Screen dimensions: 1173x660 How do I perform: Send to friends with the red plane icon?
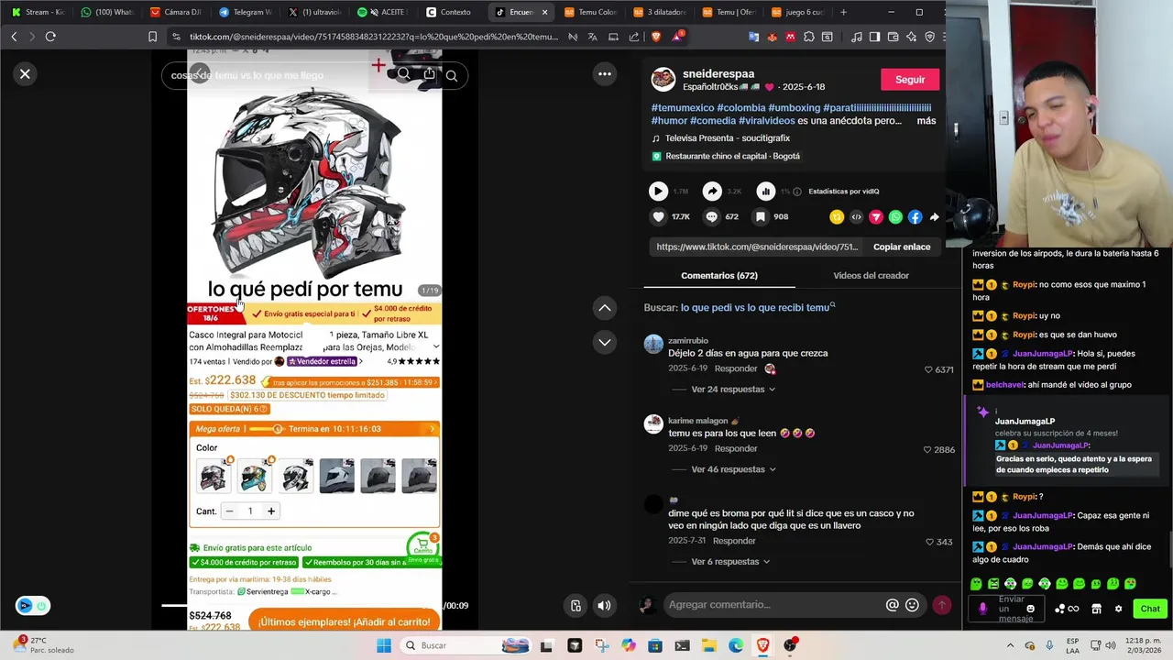tap(876, 217)
